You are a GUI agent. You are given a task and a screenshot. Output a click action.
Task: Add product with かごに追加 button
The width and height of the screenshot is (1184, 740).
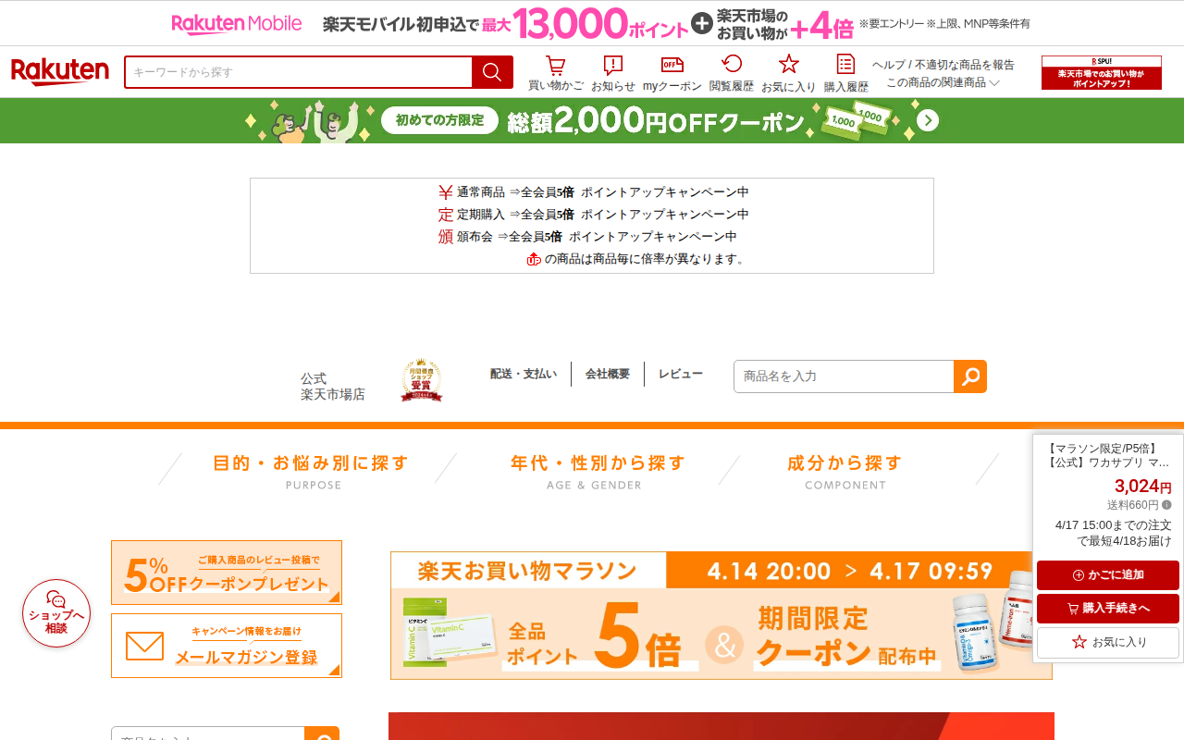tap(1108, 575)
